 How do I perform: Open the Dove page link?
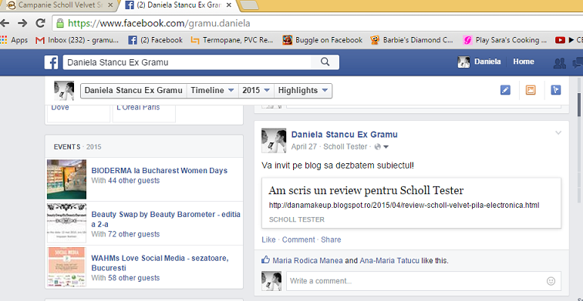click(60, 108)
